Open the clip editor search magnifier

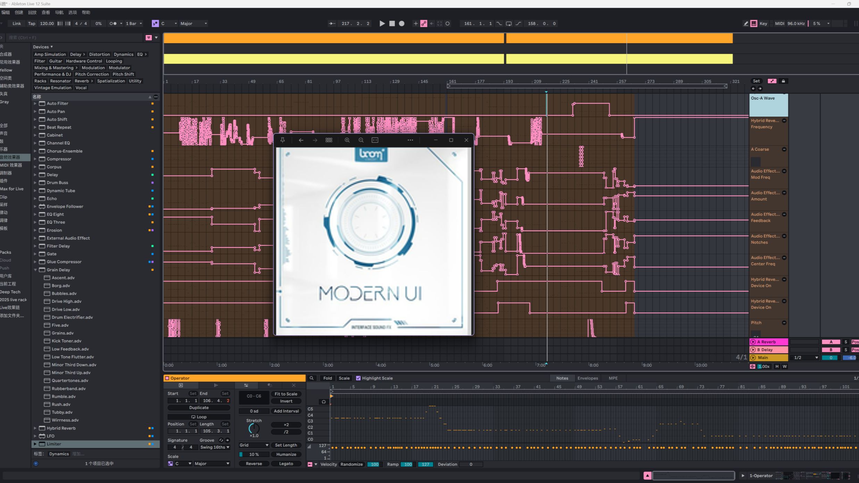pos(312,378)
